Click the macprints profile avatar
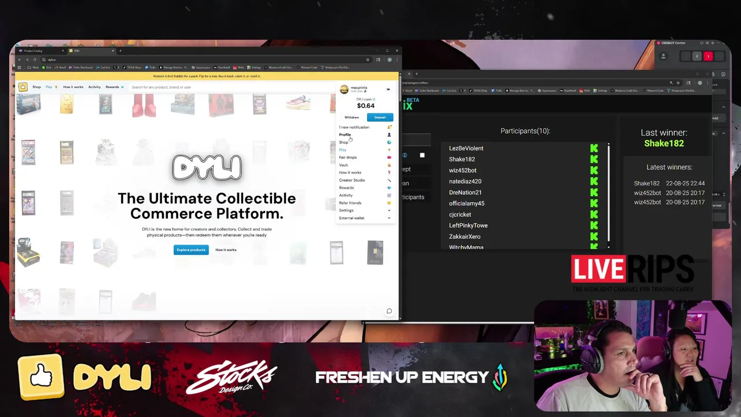The height and width of the screenshot is (417, 741). pos(344,89)
